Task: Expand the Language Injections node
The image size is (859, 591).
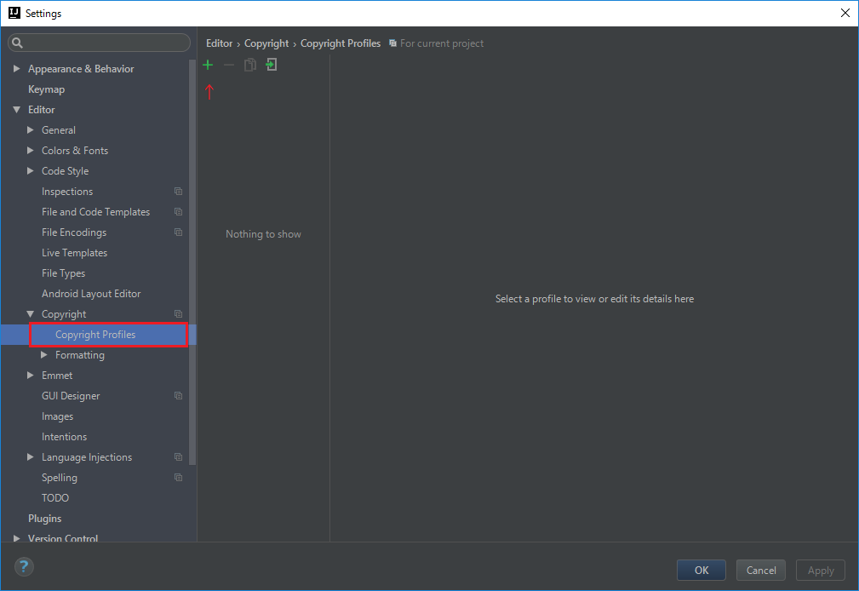Action: [x=31, y=456]
